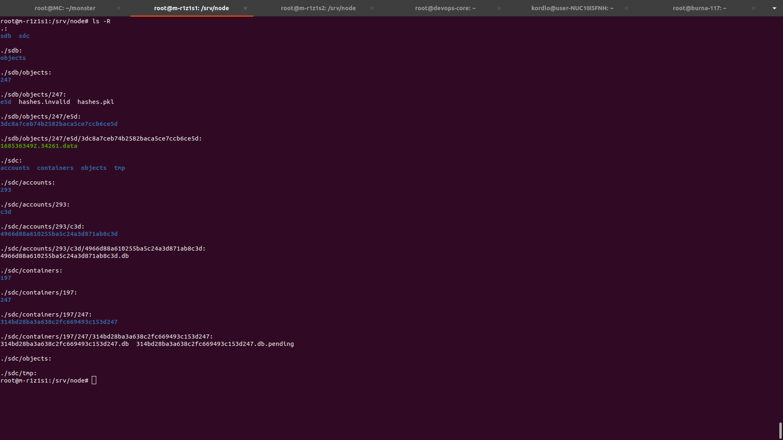Click the containers directory under ./sdc
The height and width of the screenshot is (440, 783).
point(55,168)
